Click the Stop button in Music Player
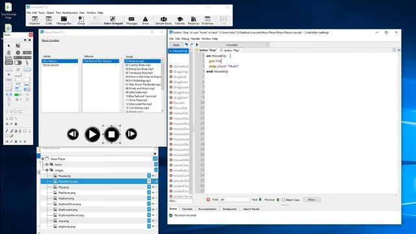The image size is (416, 234). (111, 135)
